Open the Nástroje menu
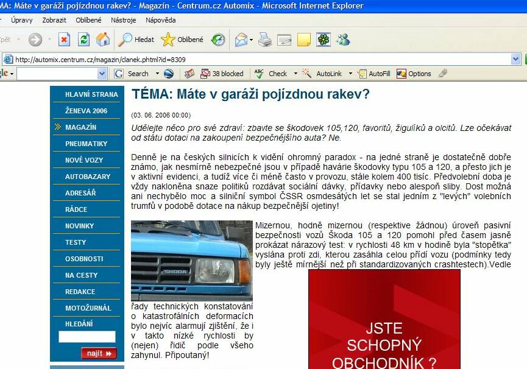The image size is (527, 369). coord(123,20)
